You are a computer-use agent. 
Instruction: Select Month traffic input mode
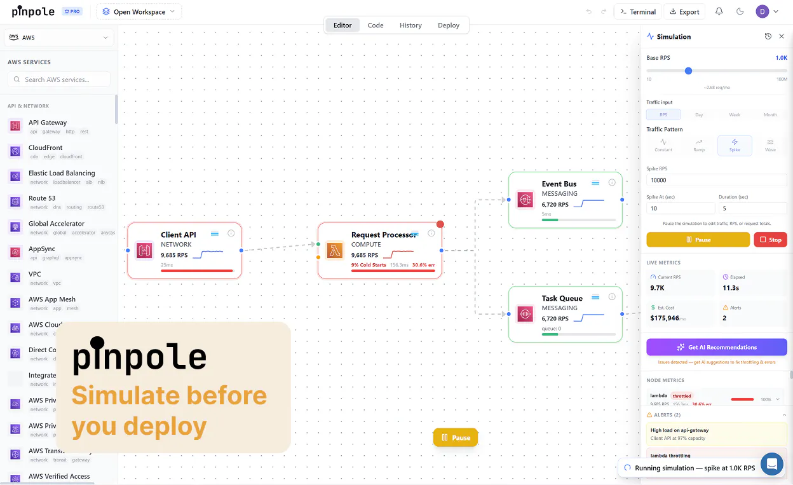coord(770,115)
